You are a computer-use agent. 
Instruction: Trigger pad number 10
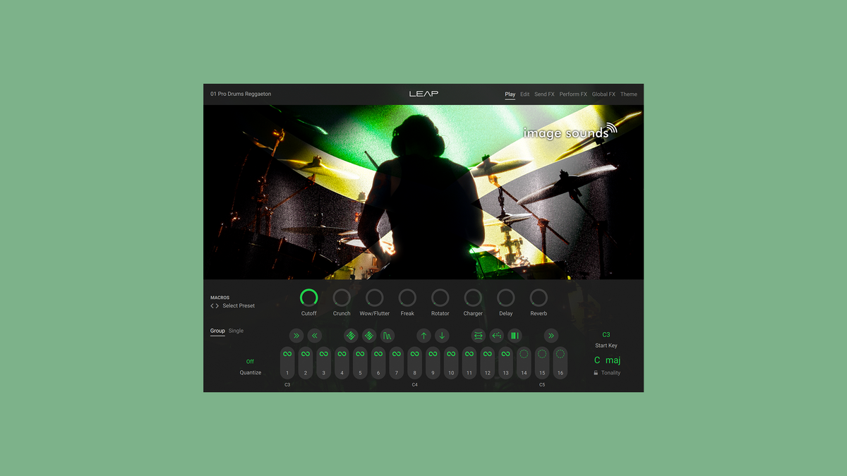pos(451,363)
